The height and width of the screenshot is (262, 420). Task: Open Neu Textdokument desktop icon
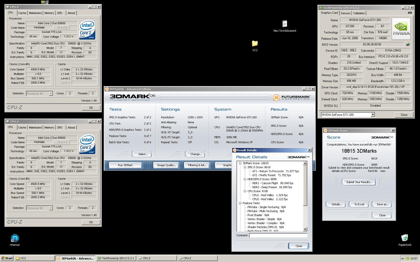(285, 26)
